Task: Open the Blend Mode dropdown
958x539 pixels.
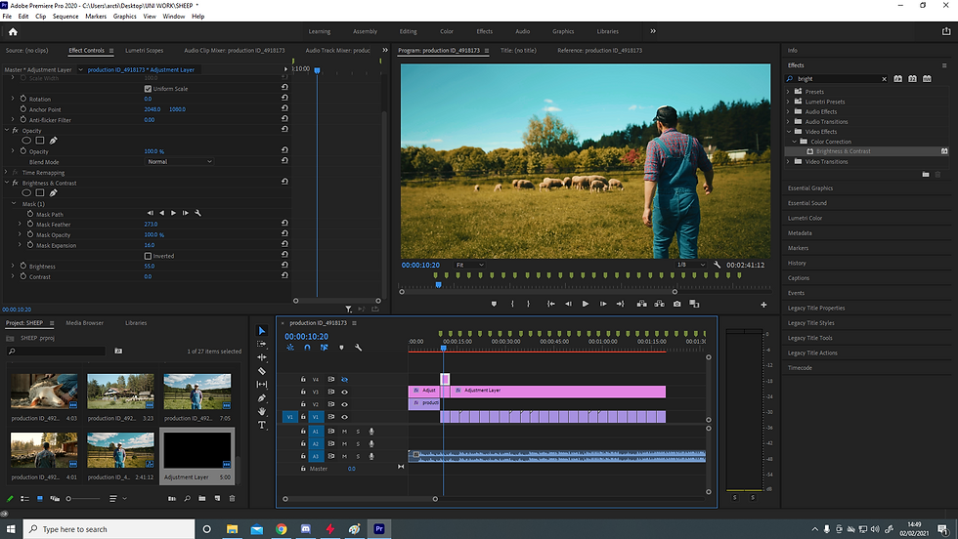Action: click(x=178, y=162)
